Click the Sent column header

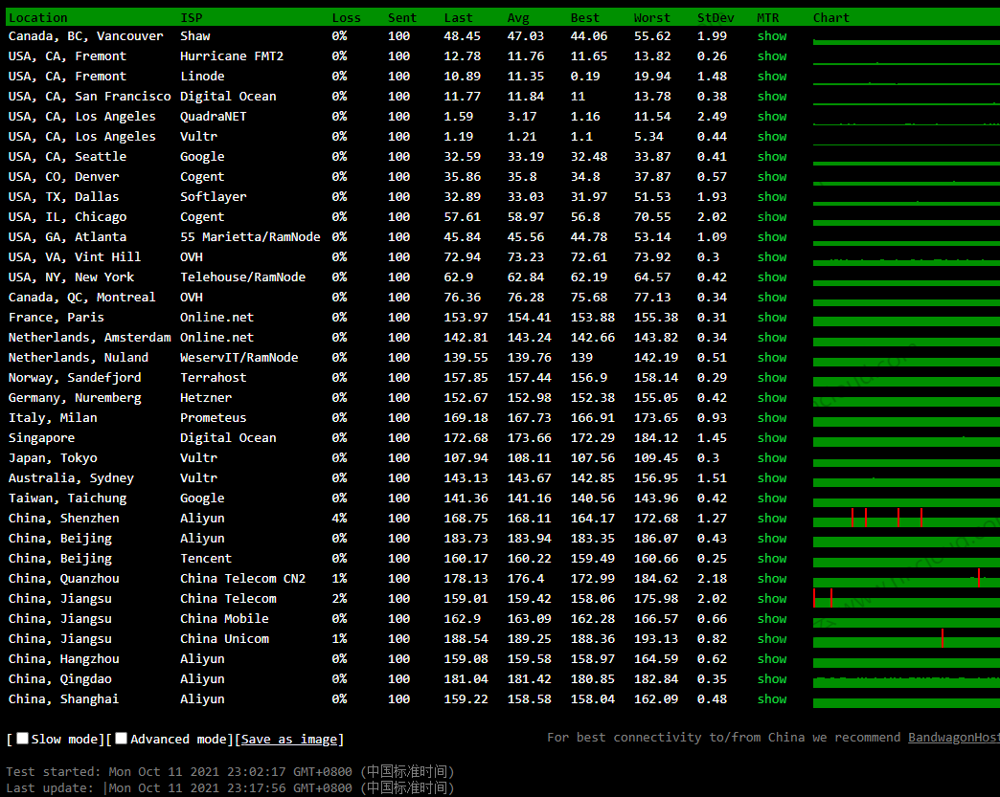pos(401,18)
